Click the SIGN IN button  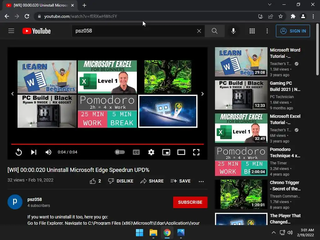[x=293, y=31]
